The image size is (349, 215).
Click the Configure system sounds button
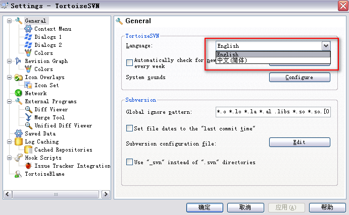[300, 77]
